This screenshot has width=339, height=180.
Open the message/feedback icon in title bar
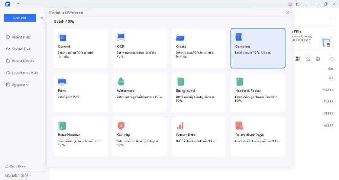[x=298, y=4]
